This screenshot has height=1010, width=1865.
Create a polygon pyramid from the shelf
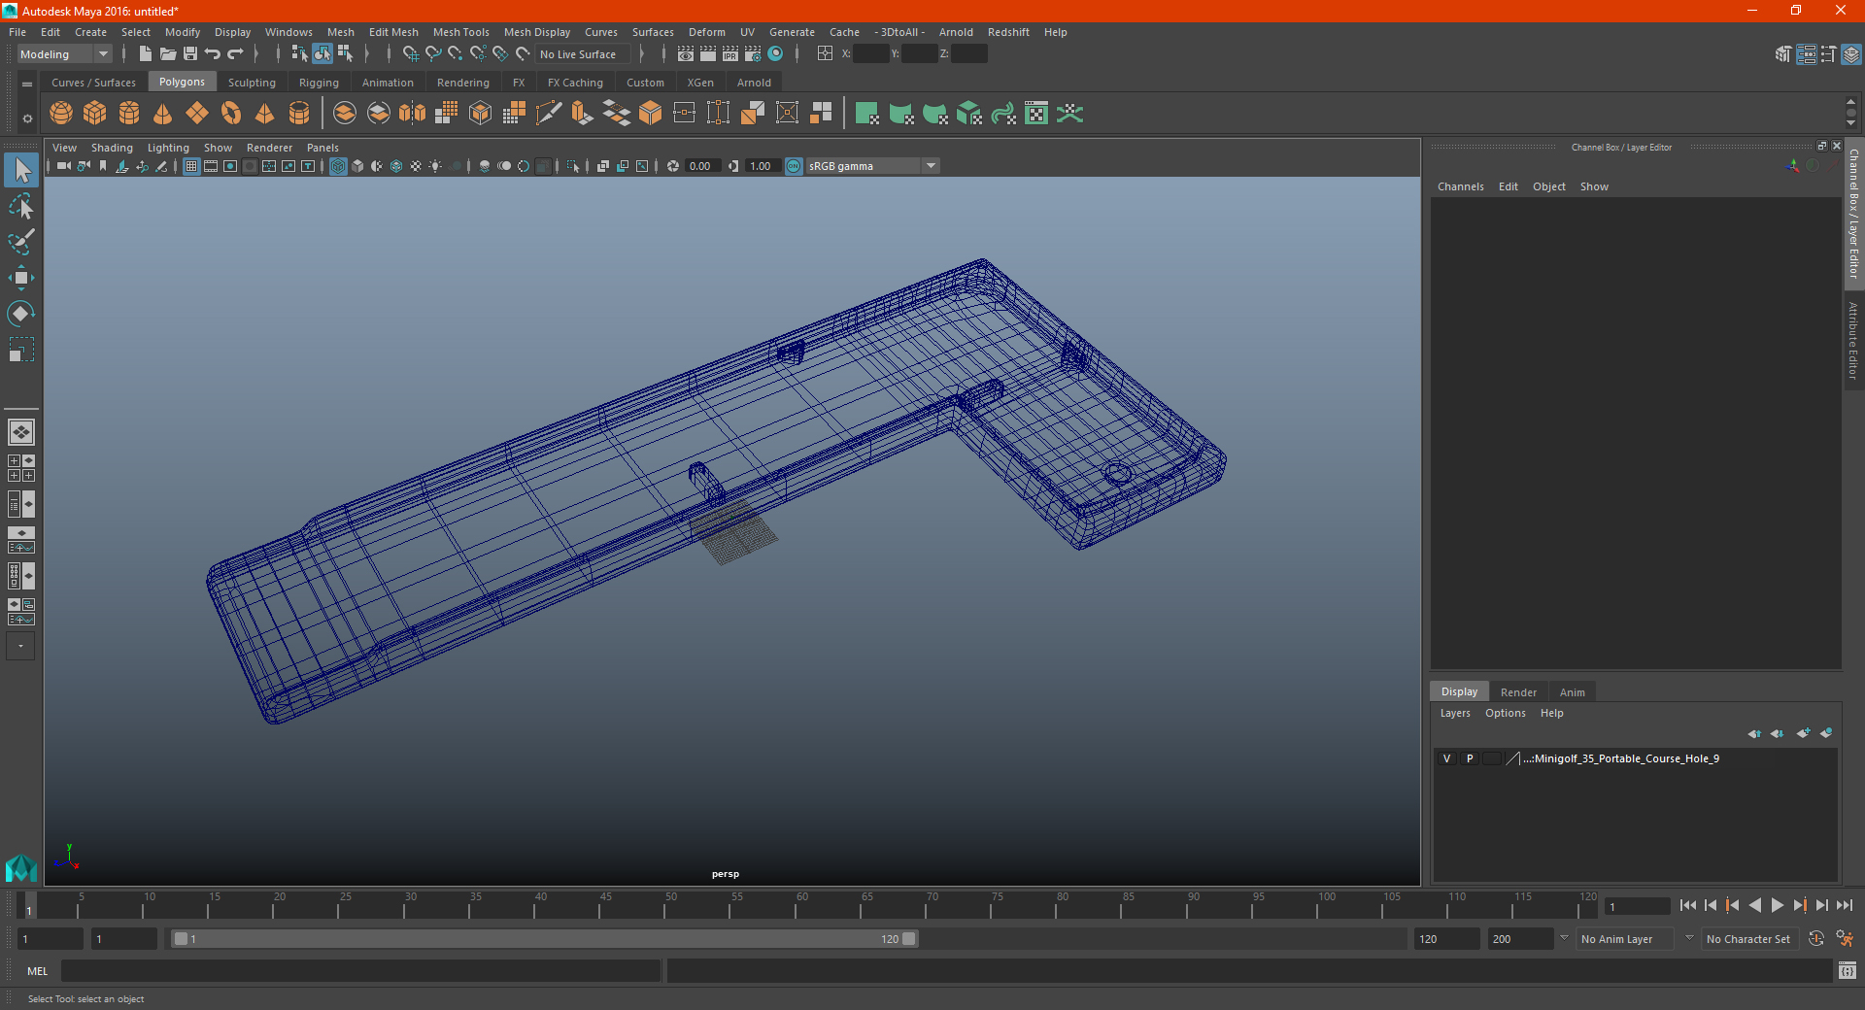coord(265,114)
